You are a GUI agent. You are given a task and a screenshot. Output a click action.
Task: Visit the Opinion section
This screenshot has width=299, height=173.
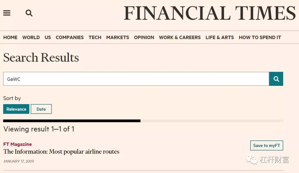point(144,37)
